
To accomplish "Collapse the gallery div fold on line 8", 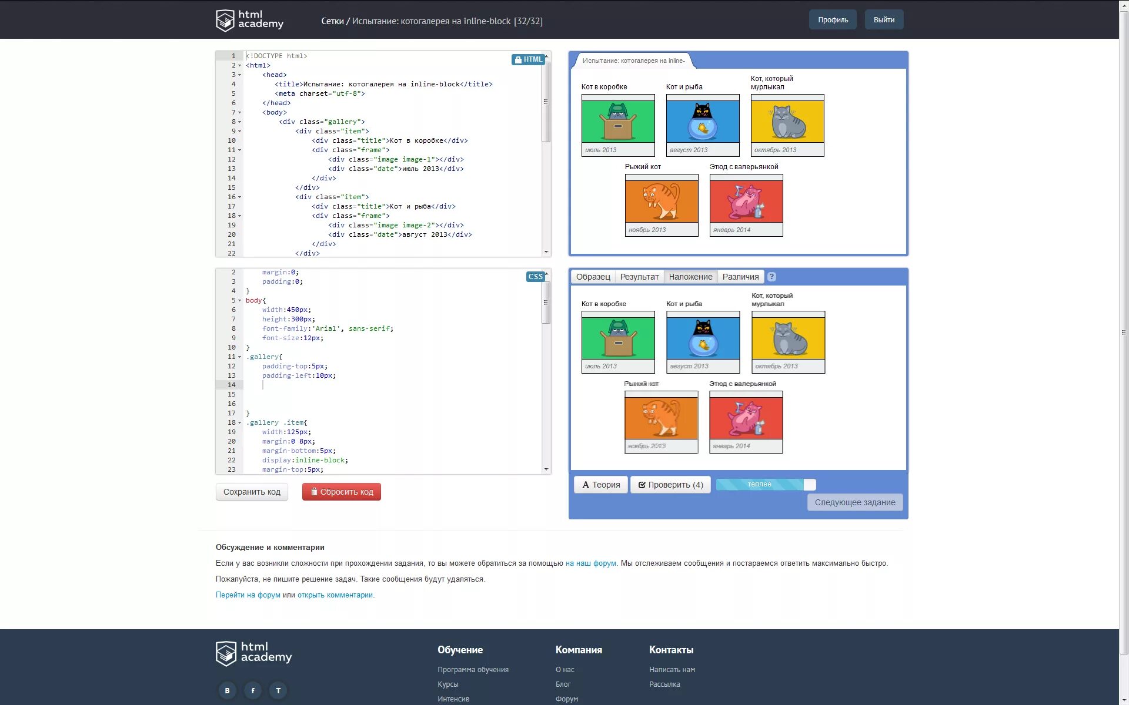I will tap(239, 122).
